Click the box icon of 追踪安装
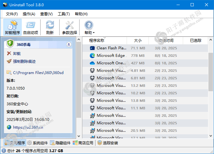 [x=100, y=143]
